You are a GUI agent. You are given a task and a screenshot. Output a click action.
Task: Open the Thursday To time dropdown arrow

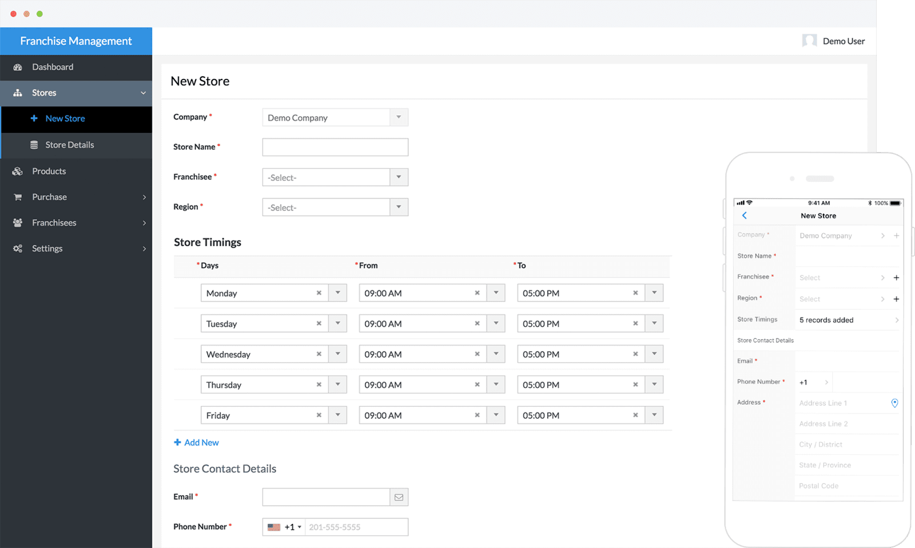pyautogui.click(x=654, y=384)
